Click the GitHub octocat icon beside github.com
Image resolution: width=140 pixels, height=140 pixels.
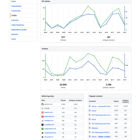(43, 104)
